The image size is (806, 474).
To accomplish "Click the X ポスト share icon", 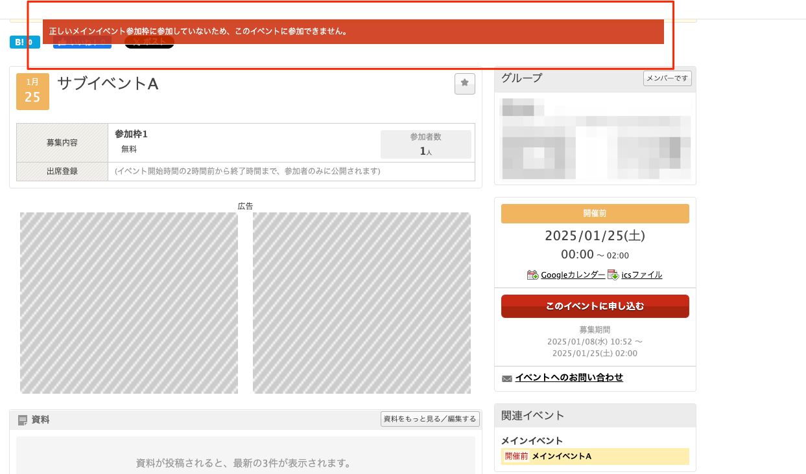I will pos(137,42).
